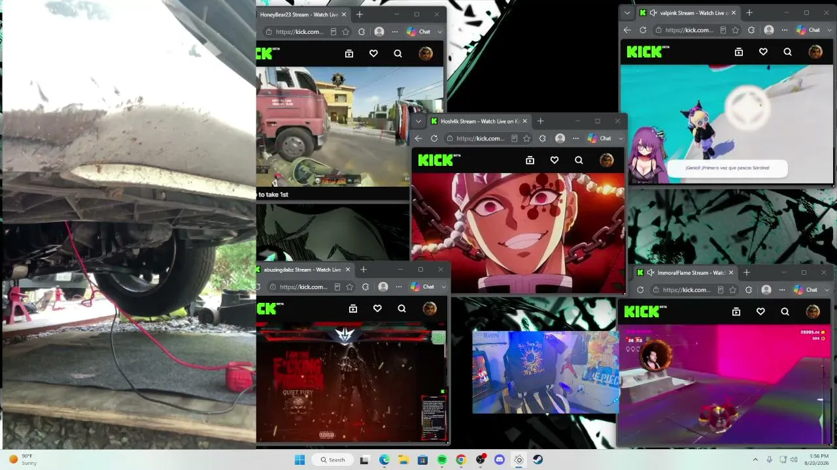This screenshot has height=470, width=837.
Task: Select the Hosh4k Stream tab
Action: (481, 121)
